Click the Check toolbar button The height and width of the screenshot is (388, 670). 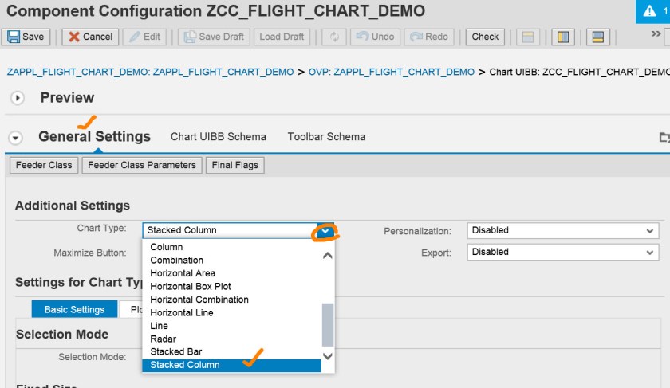485,37
